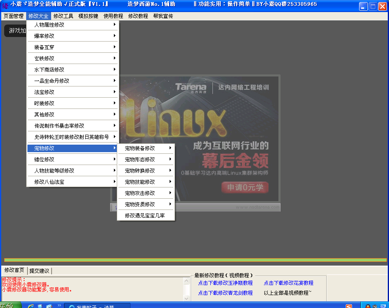The image size is (389, 308).
Task: Close the 小震造梦全能辅助 window
Action: 382,7
